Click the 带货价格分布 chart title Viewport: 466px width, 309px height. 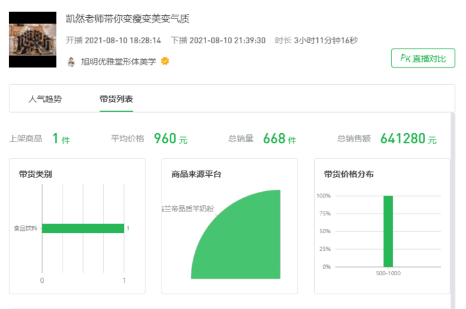349,174
